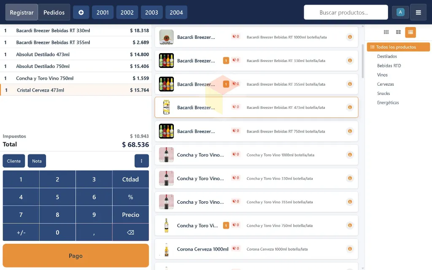Image resolution: width=432 pixels, height=270 pixels.
Task: Add Bacardi Breezer 750ml product row
Action: [x=256, y=131]
